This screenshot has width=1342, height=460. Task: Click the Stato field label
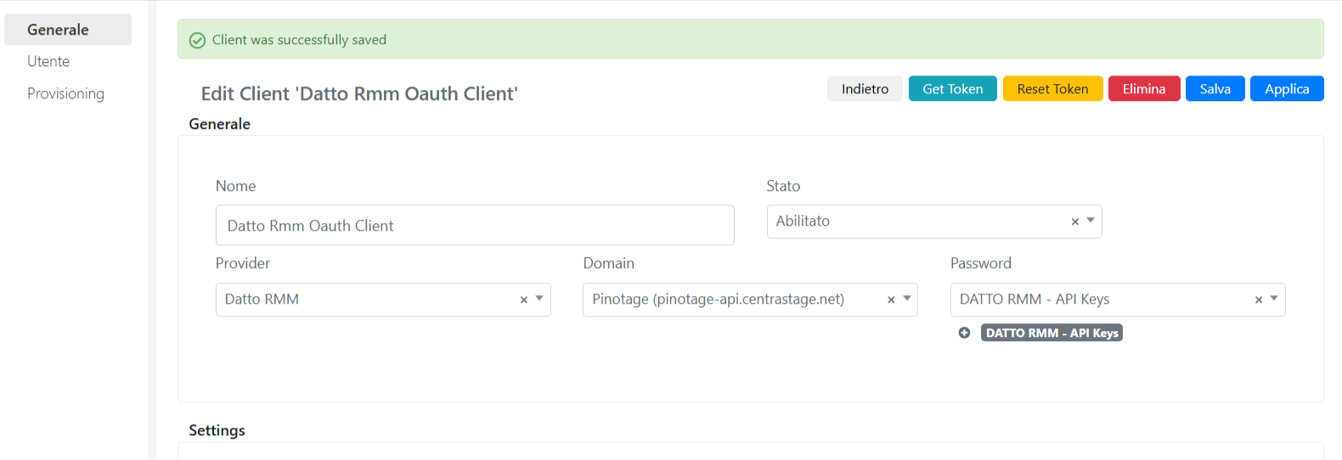pyautogui.click(x=783, y=186)
